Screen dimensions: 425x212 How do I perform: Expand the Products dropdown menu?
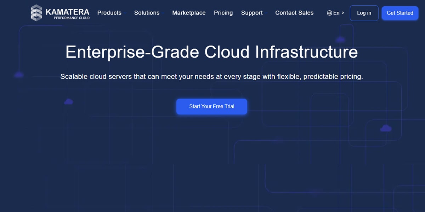[109, 13]
